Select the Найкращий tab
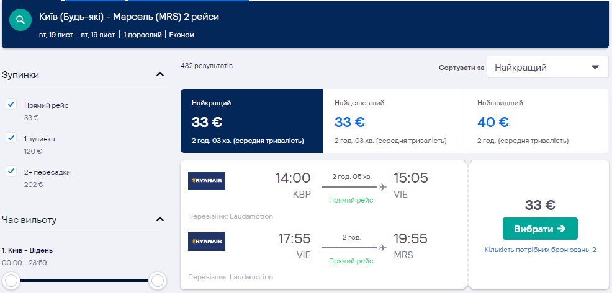Image resolution: width=612 pixels, height=293 pixels. 251,121
